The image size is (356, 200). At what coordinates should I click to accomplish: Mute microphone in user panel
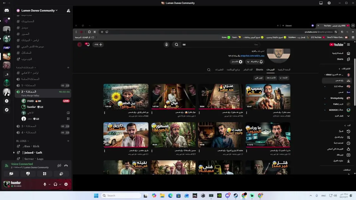(x=45, y=184)
